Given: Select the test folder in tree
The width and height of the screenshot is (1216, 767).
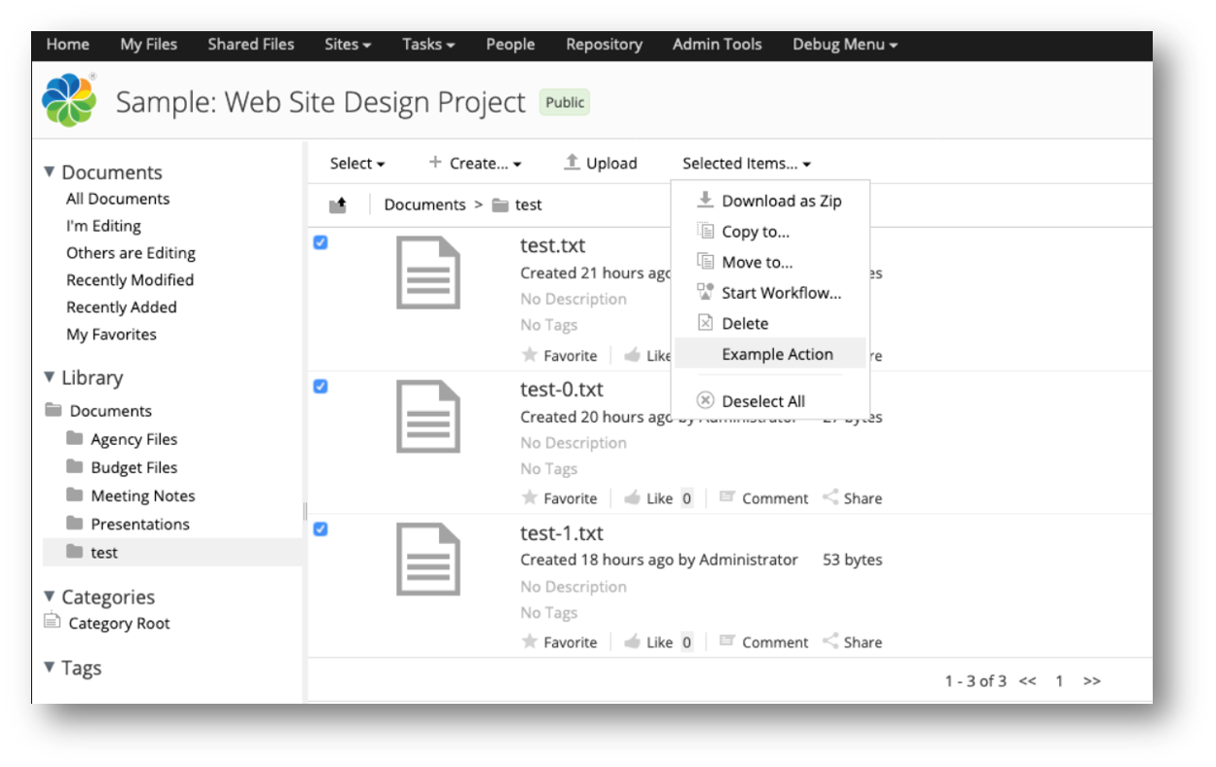Looking at the screenshot, I should point(104,552).
